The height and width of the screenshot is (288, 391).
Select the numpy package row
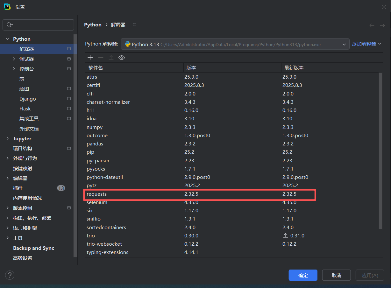click(x=232, y=127)
